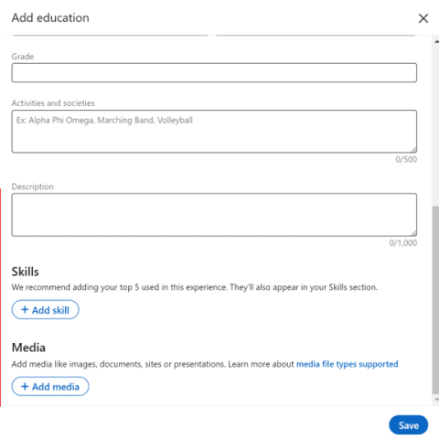The width and height of the screenshot is (439, 439).
Task: Click the Description field label
Action: (32, 187)
